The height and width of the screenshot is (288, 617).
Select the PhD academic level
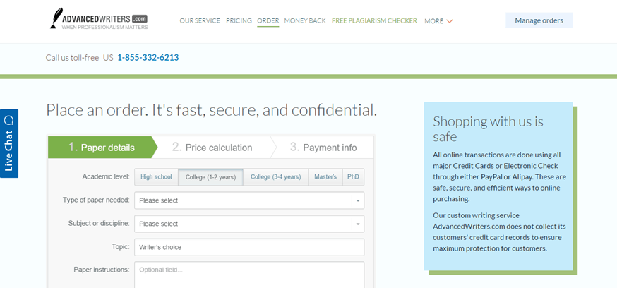click(x=353, y=177)
